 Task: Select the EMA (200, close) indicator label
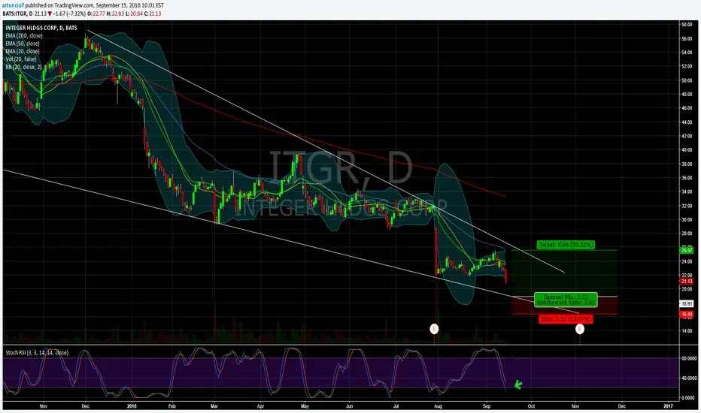pos(24,36)
